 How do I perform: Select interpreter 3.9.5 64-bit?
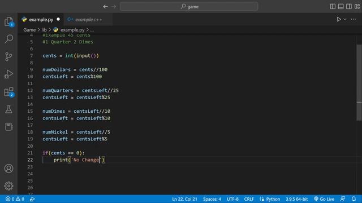coord(296,199)
